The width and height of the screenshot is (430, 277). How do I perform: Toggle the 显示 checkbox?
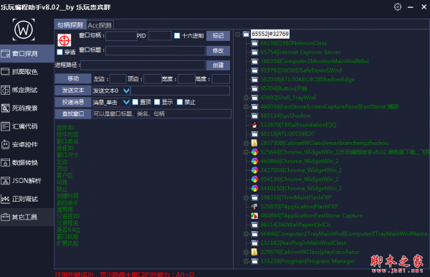coord(157,102)
